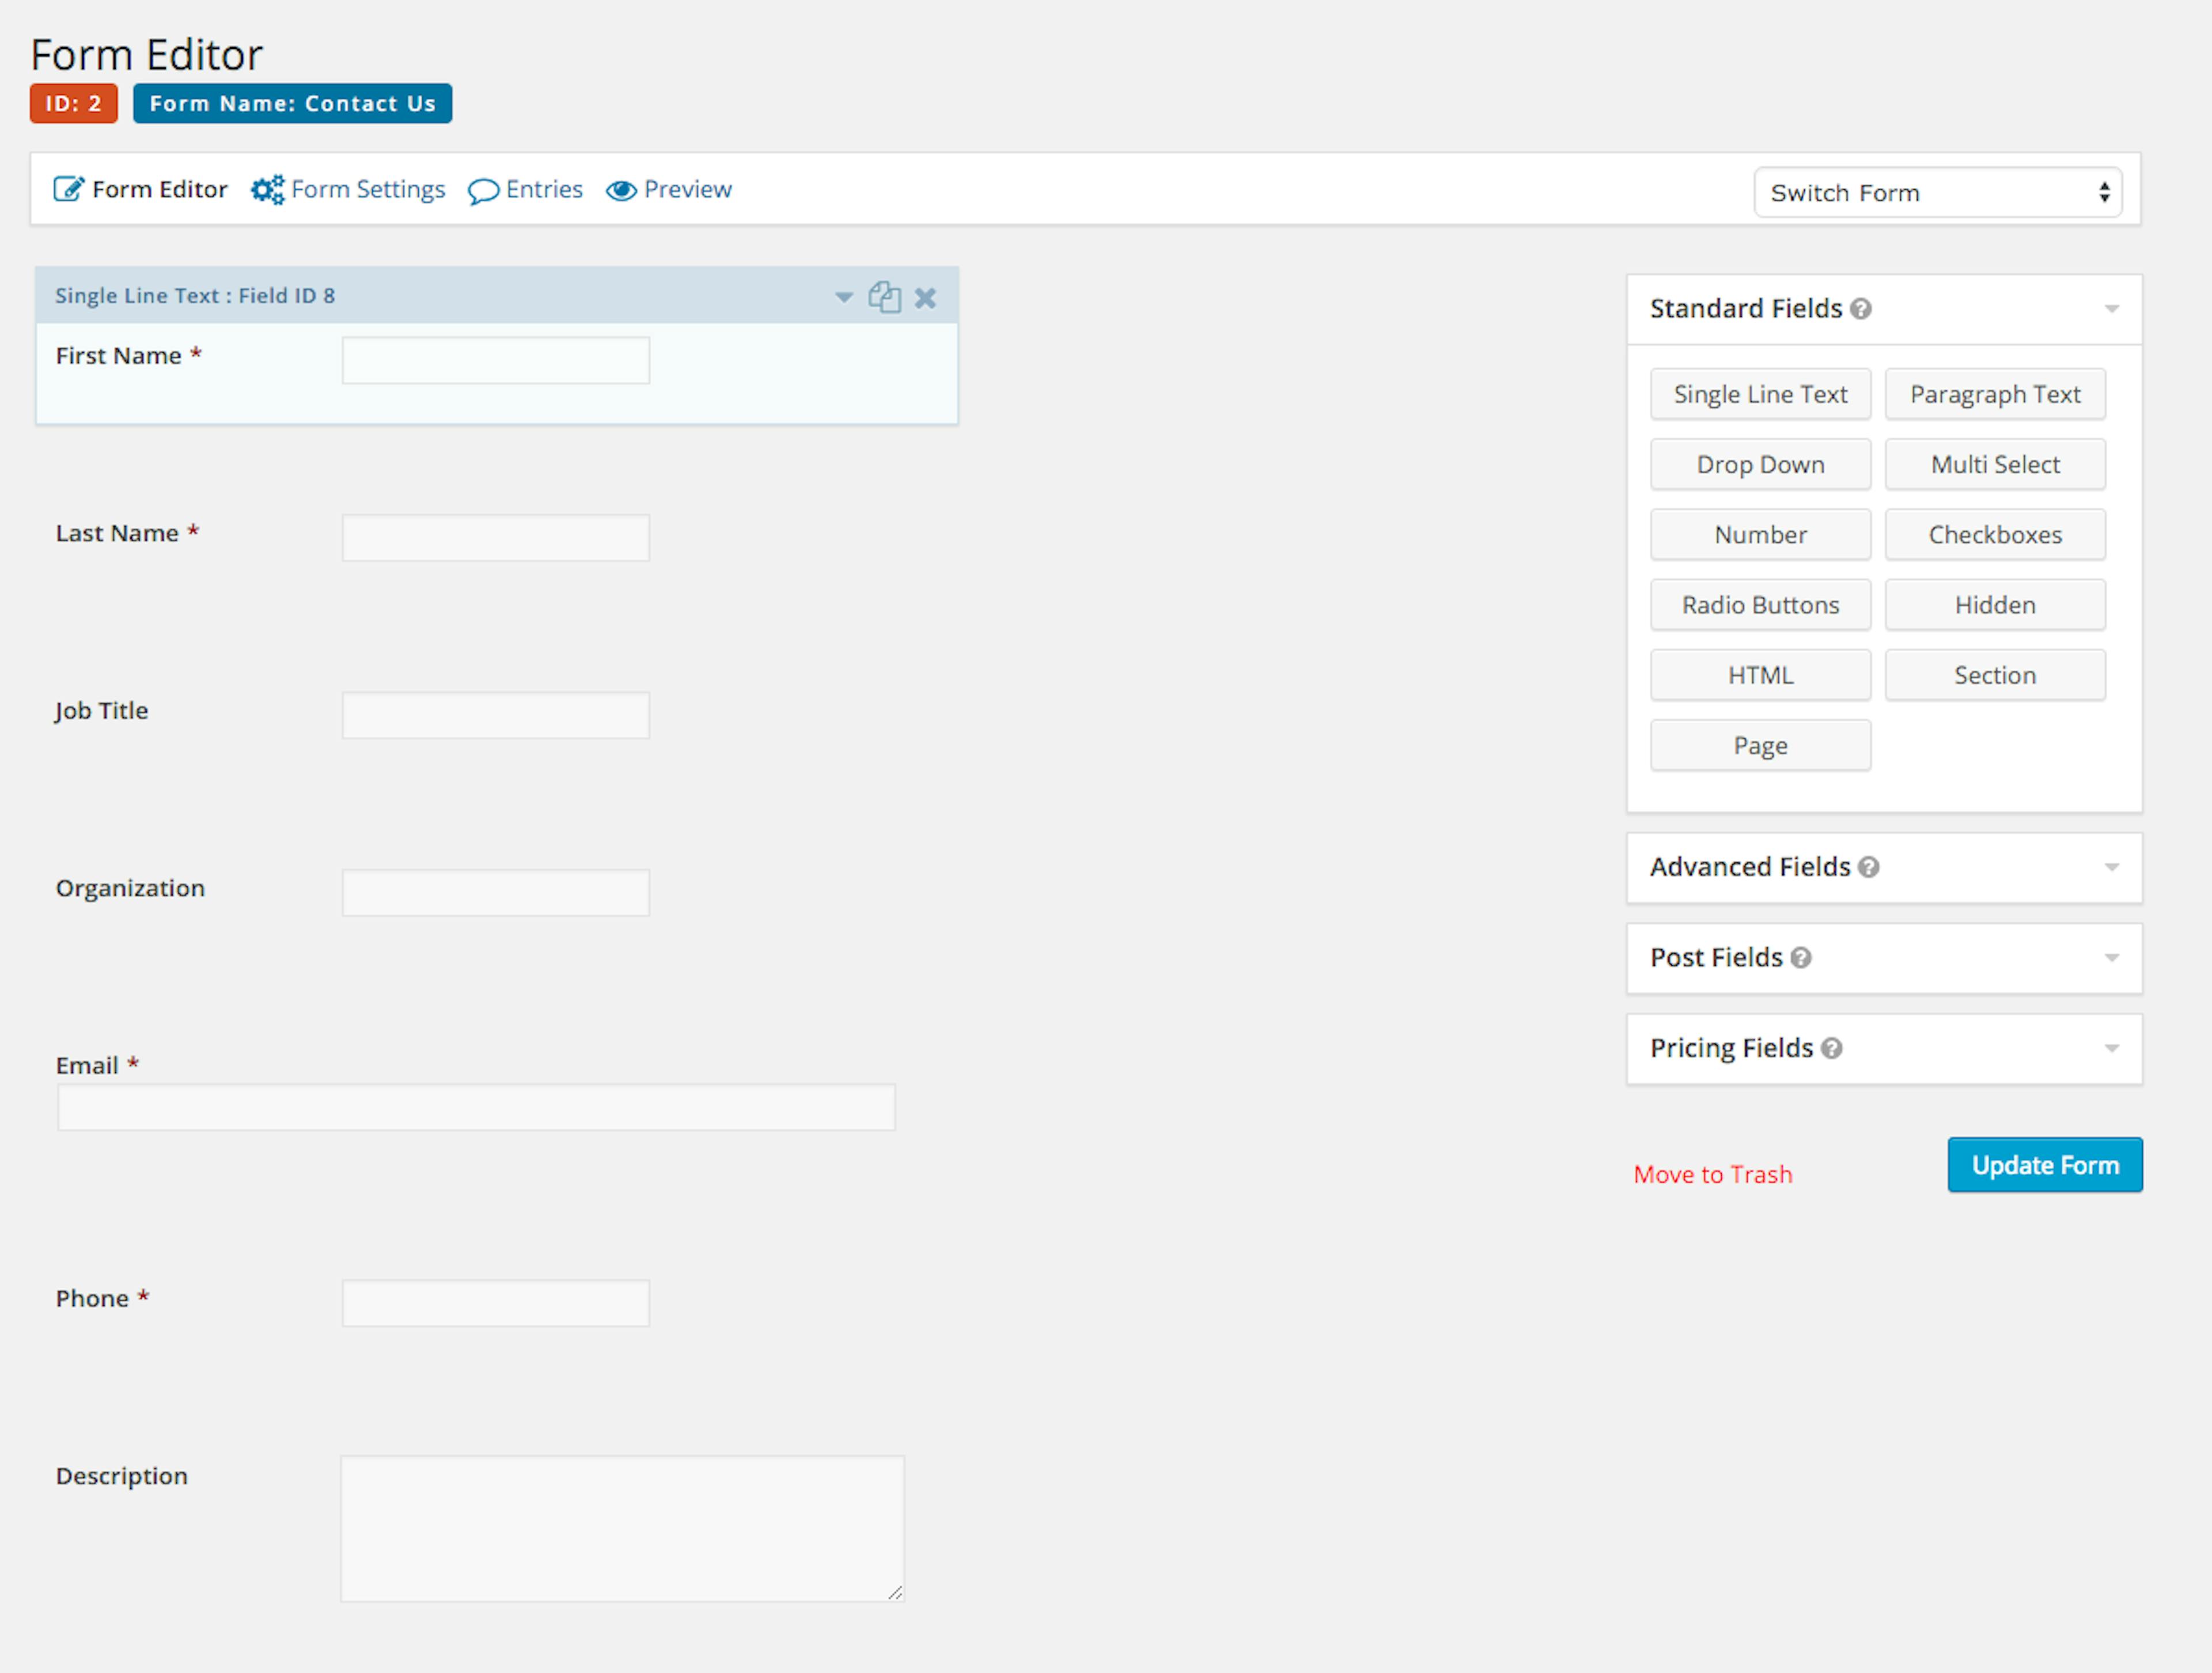The width and height of the screenshot is (2212, 1673).
Task: Go to Form Settings tab
Action: tap(348, 189)
